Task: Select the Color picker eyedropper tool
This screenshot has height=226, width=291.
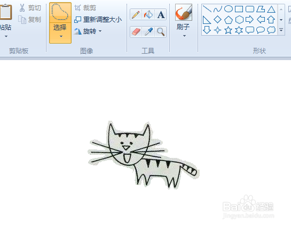Action: tap(148, 32)
